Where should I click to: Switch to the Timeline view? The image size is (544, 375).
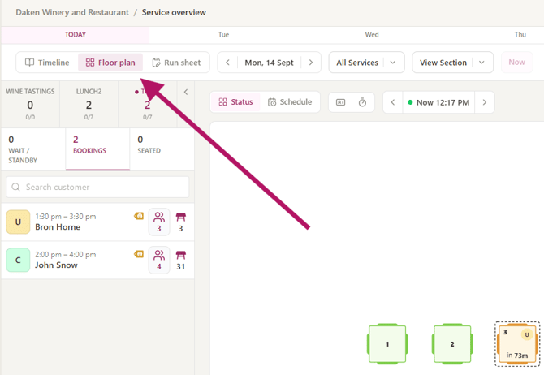coord(47,62)
